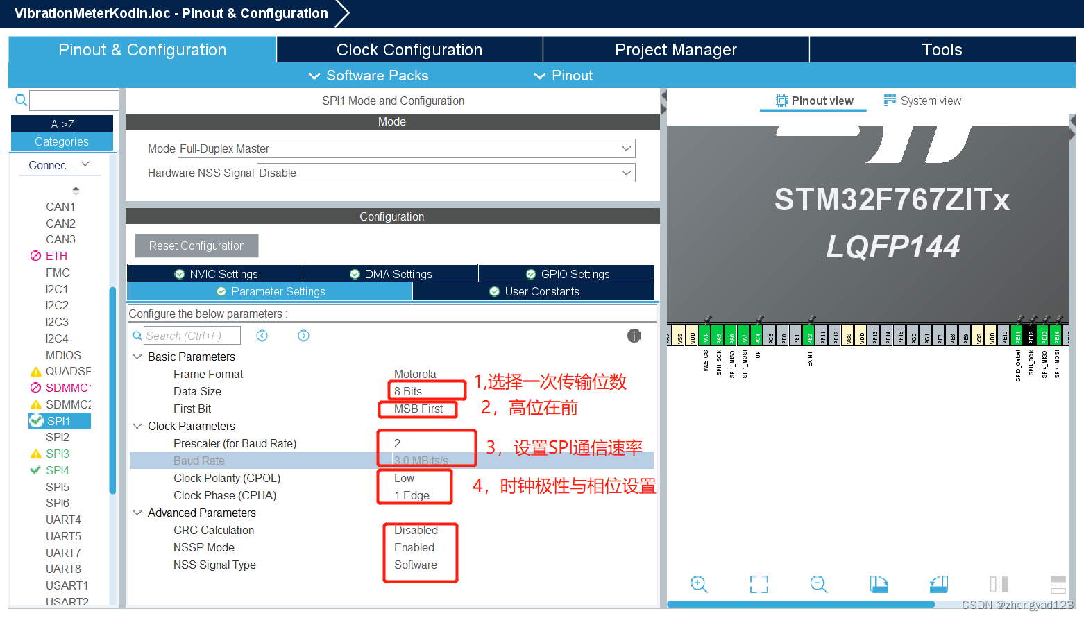1084x618 pixels.
Task: Zoom in on the chip pinout view
Action: pos(699,584)
